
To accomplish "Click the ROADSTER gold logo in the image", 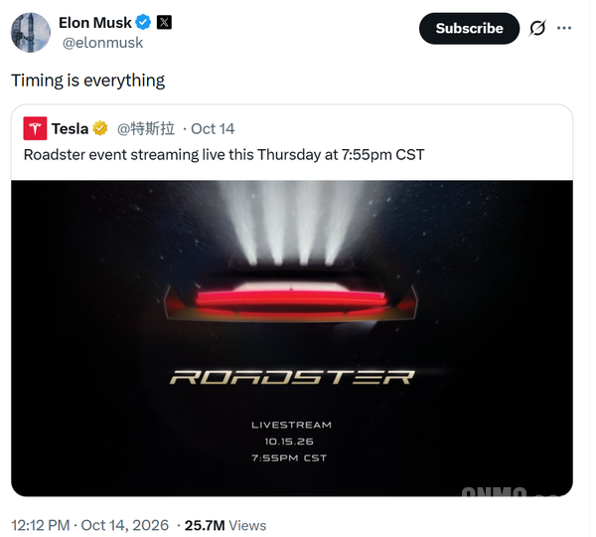I will pyautogui.click(x=292, y=377).
